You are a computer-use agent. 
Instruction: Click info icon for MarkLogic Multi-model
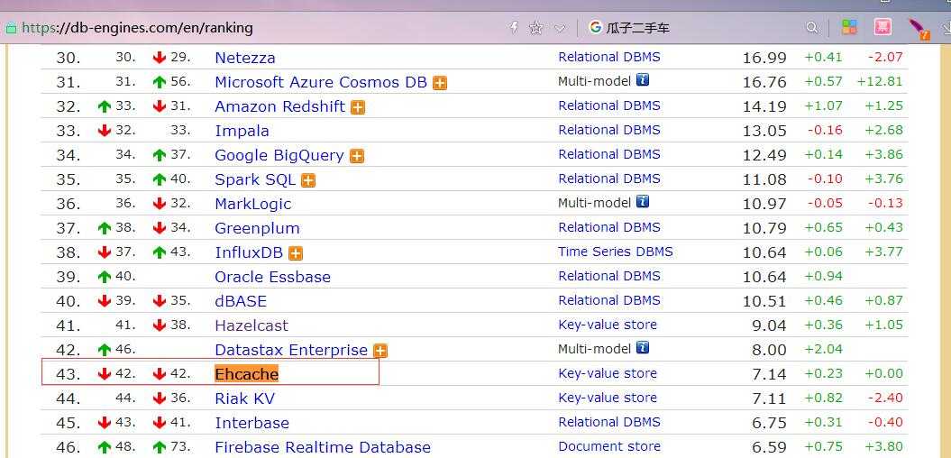coord(643,201)
